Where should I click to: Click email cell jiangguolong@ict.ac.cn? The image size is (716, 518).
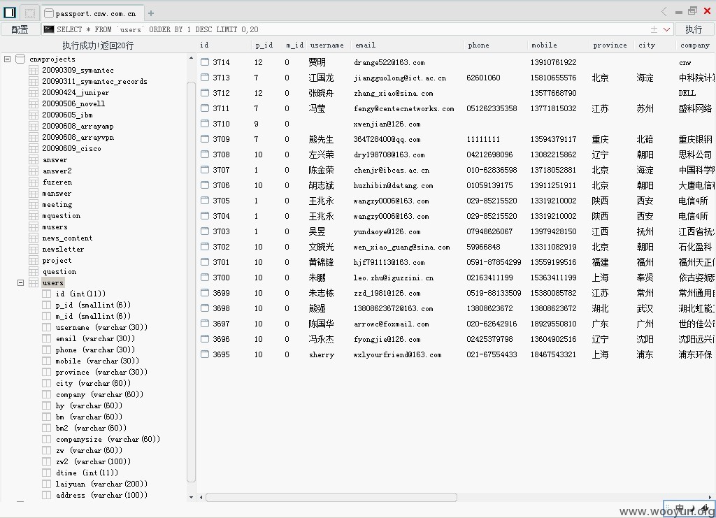399,78
